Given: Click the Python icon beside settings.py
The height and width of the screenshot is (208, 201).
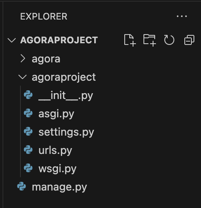Looking at the screenshot, I should (28, 131).
